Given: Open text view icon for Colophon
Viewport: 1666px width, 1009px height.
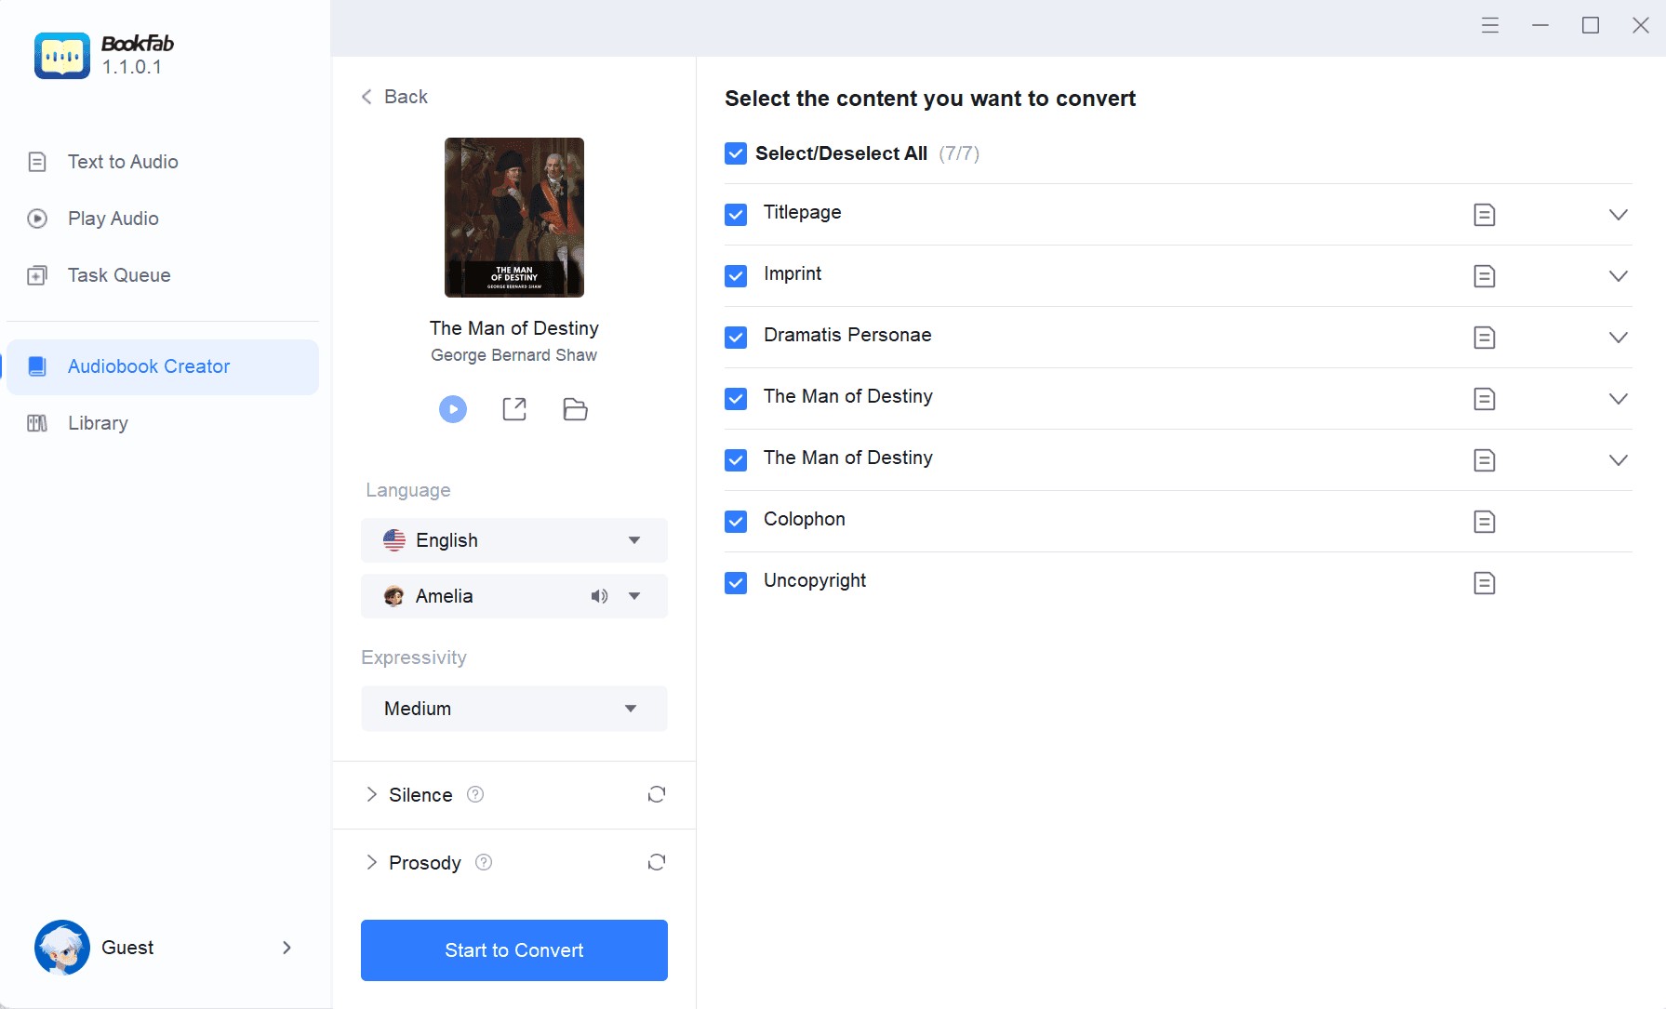Looking at the screenshot, I should pos(1484,522).
